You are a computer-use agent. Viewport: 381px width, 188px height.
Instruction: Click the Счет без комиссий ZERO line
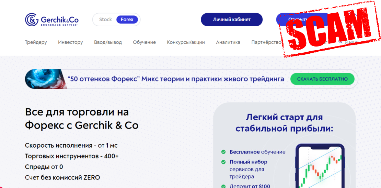[x=62, y=178]
